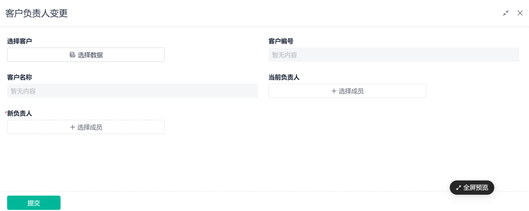Screen dimensions: 529x211
Task: Click the red required asterisk by 新负责人
Action: (6, 113)
